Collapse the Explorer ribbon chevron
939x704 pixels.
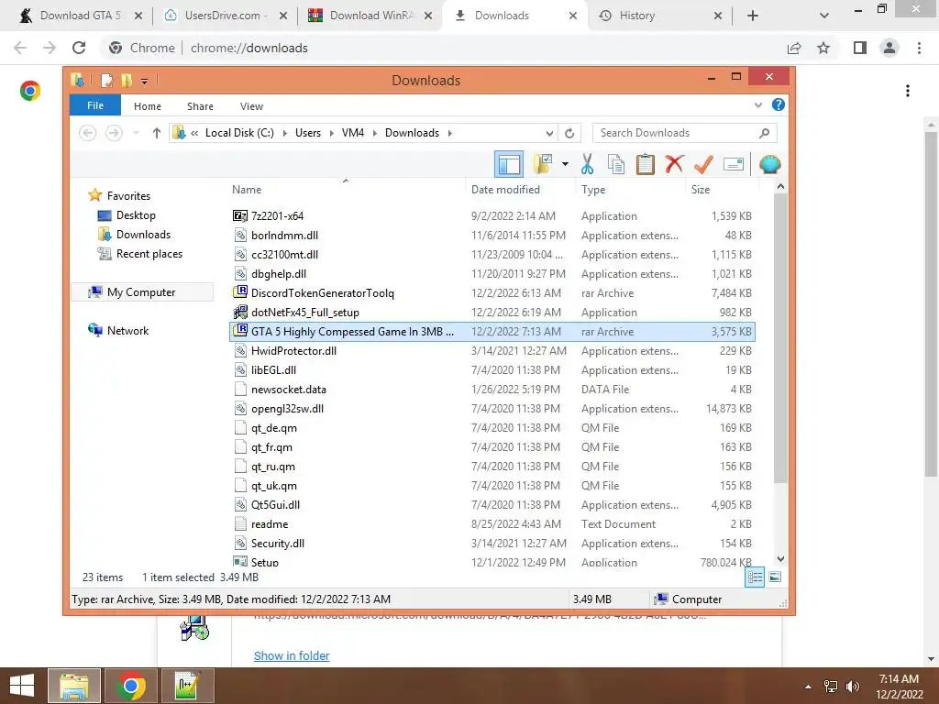[x=757, y=104]
